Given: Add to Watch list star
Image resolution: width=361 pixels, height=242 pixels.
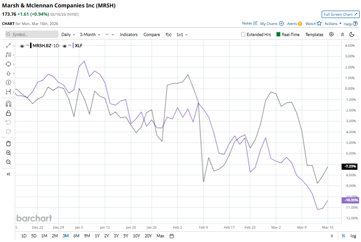Looking at the screenshot, I should [x=319, y=23].
